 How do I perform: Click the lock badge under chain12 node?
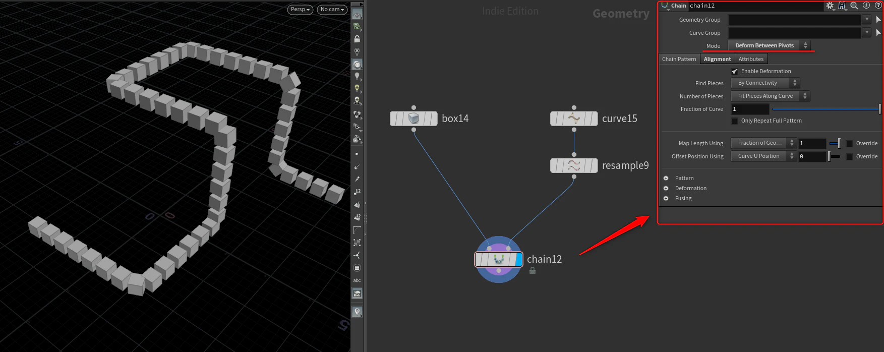pyautogui.click(x=532, y=271)
